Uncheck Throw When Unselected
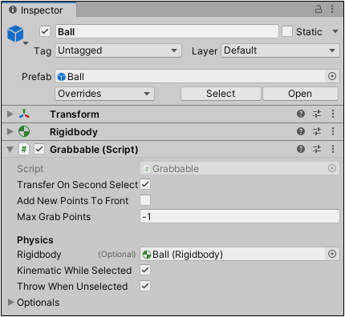 coord(145,286)
